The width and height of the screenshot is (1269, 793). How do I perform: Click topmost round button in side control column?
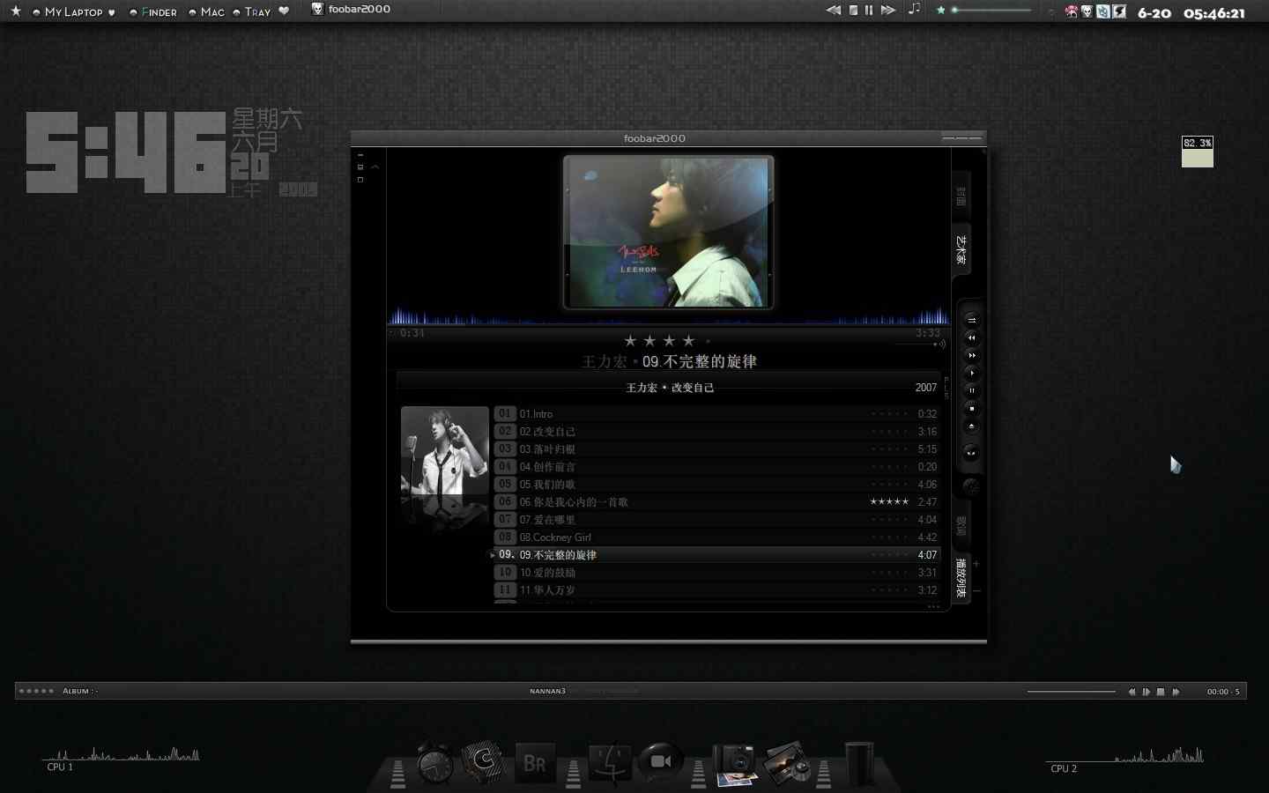pyautogui.click(x=972, y=320)
